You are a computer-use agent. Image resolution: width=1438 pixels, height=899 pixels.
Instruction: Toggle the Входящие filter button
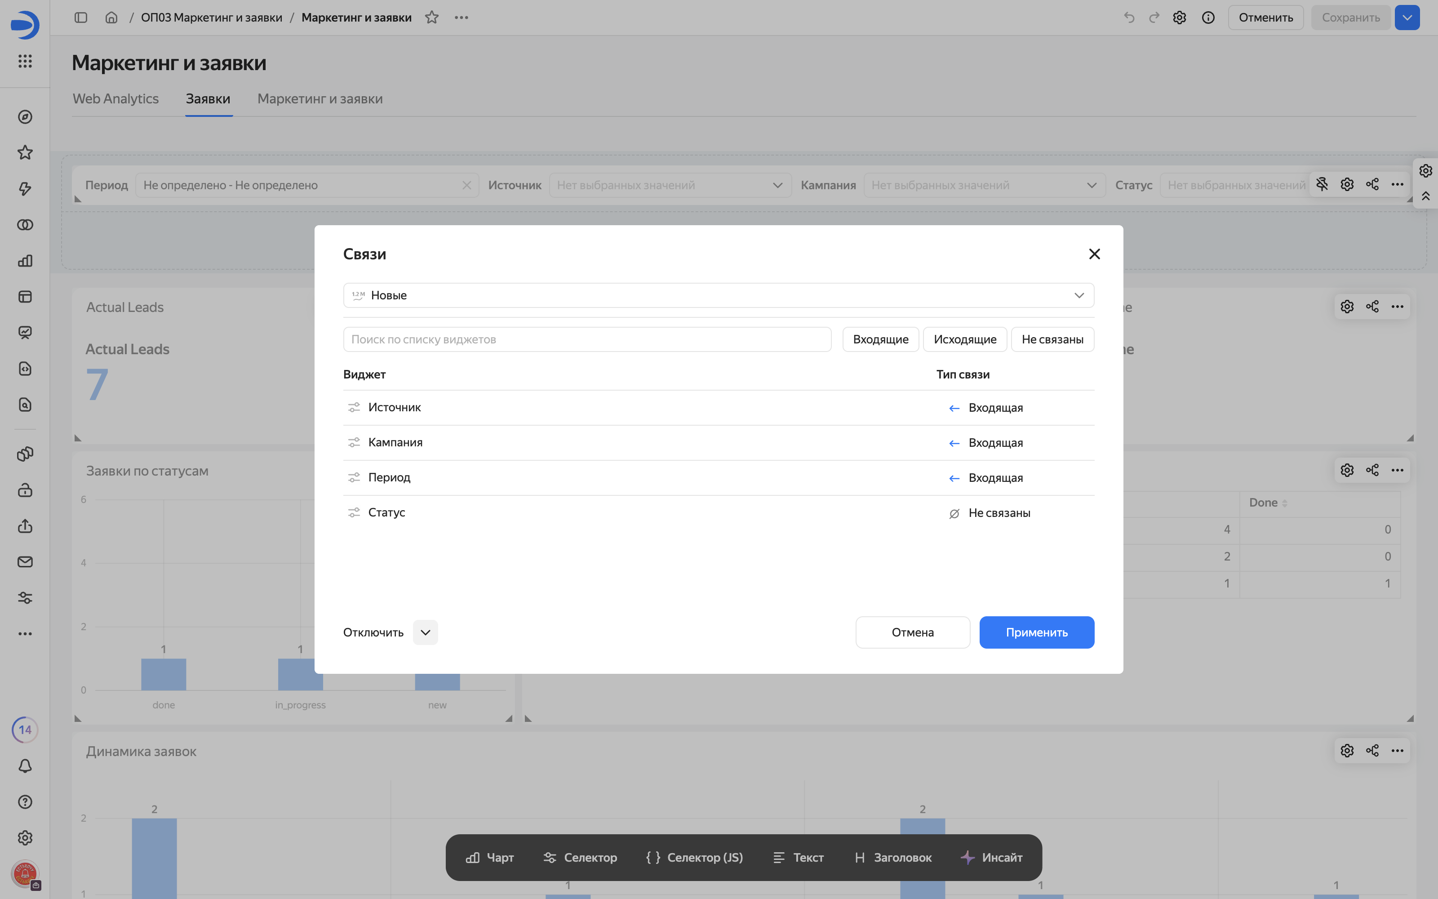pyautogui.click(x=881, y=339)
